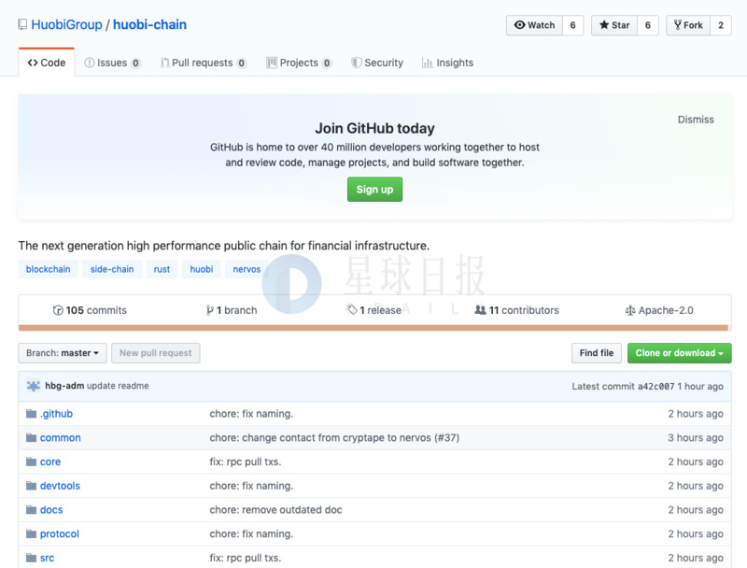
Task: Open the src folder
Action: [x=48, y=558]
